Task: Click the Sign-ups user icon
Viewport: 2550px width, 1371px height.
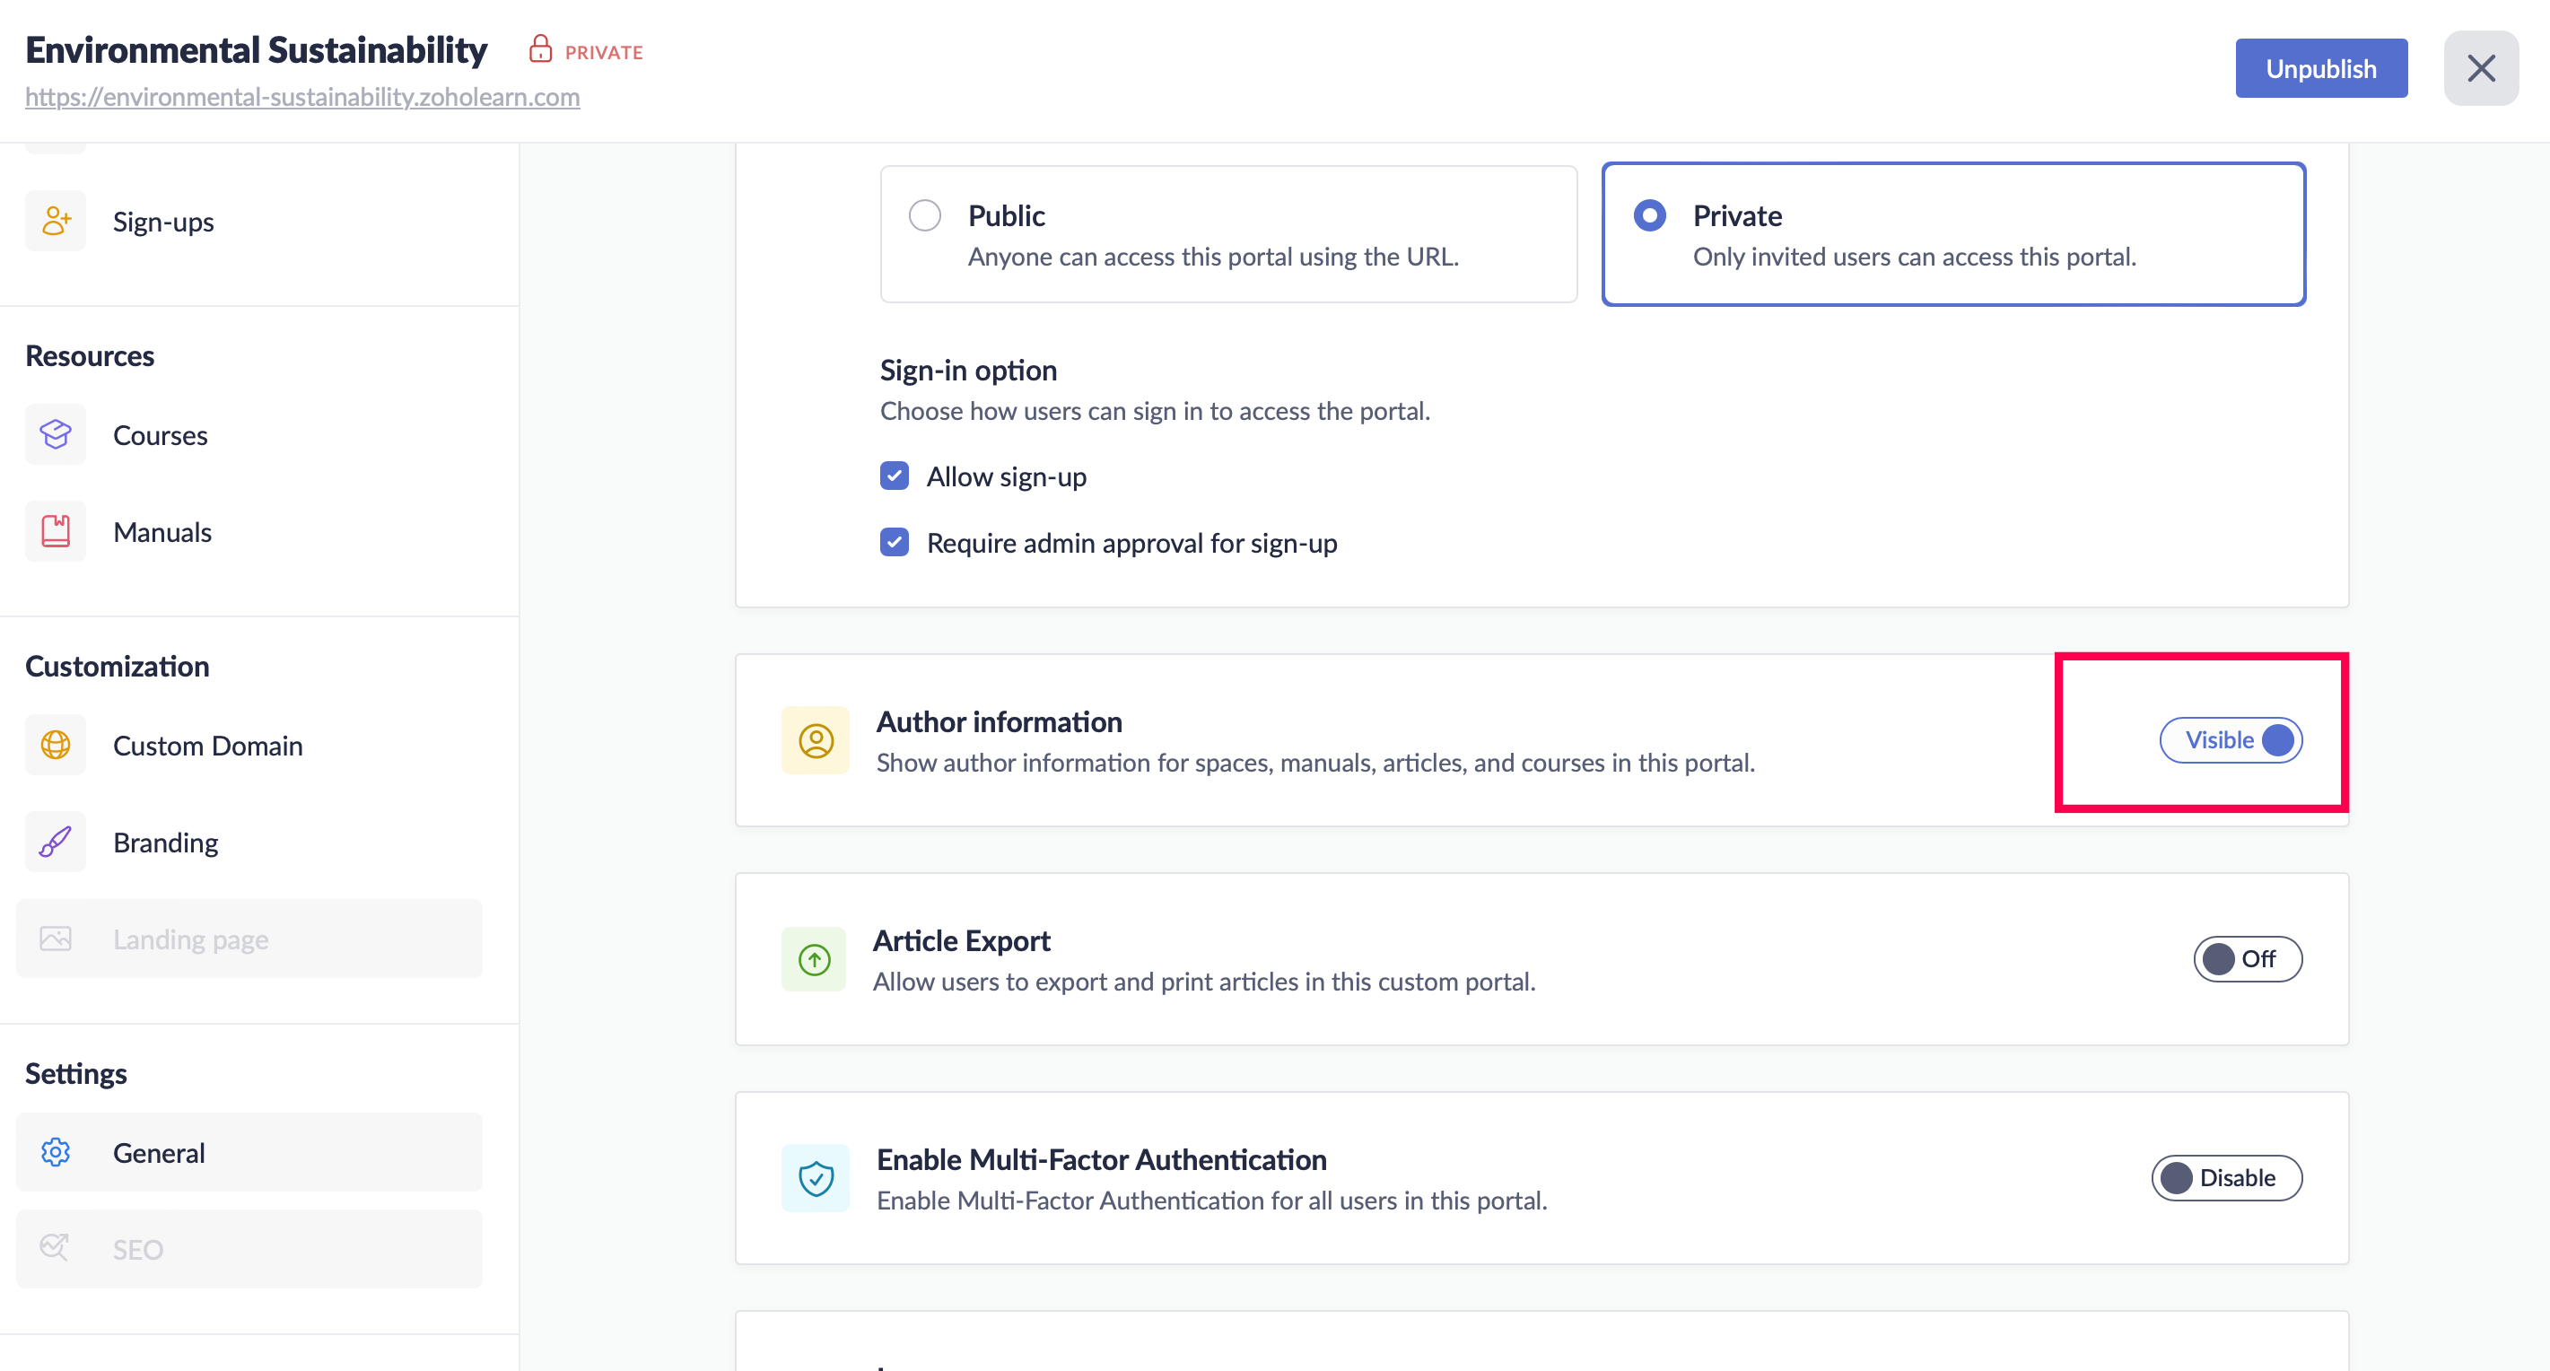Action: pyautogui.click(x=56, y=221)
